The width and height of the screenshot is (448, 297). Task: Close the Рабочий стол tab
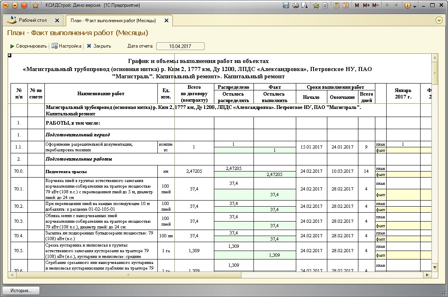click(57, 20)
